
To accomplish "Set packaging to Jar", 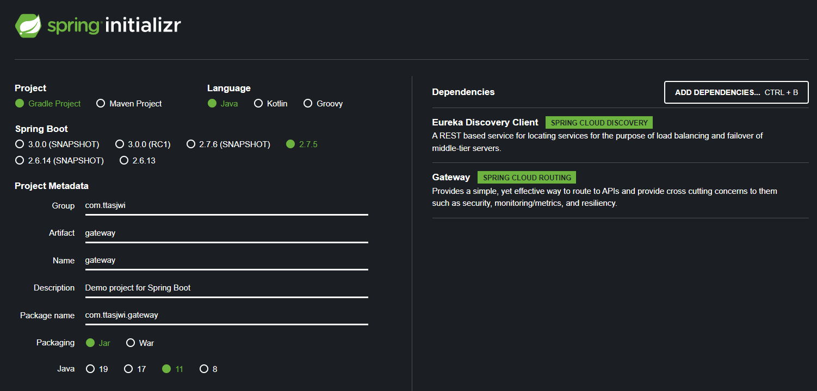I will point(98,343).
